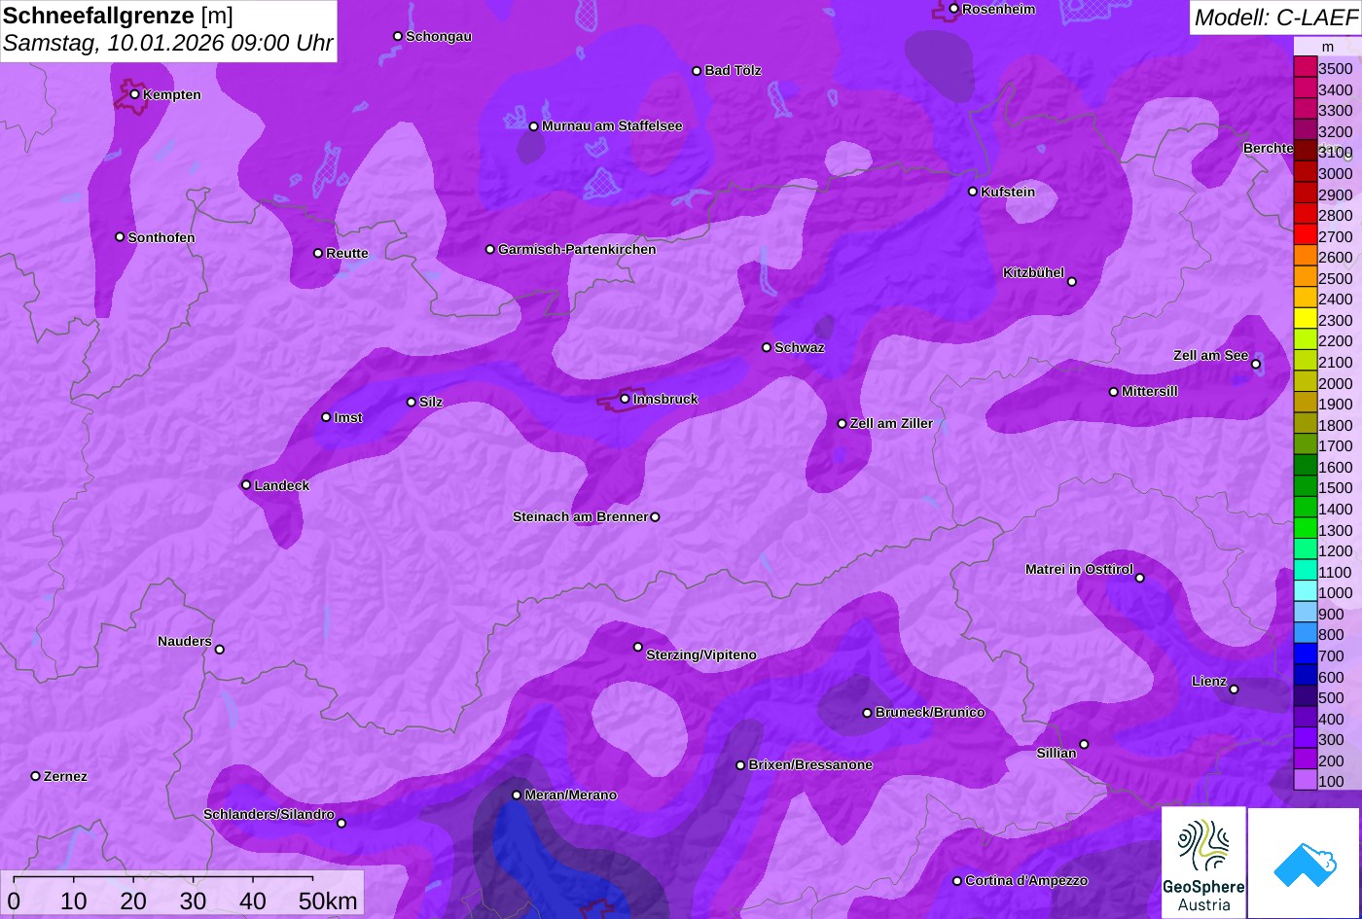Click the Brixen/Bressanone label
The image size is (1362, 919).
(x=810, y=765)
